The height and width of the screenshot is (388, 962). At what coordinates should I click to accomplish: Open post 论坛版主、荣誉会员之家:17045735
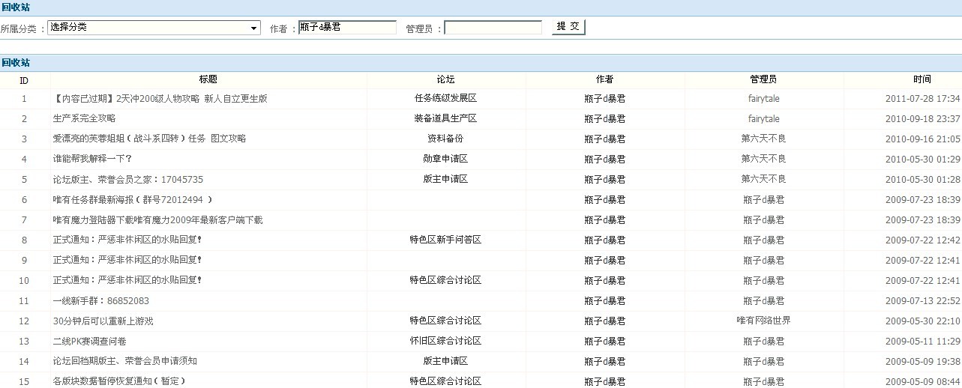(x=127, y=179)
